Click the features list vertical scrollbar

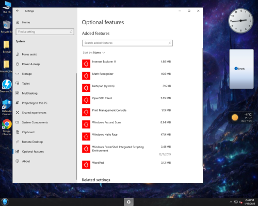[202, 107]
